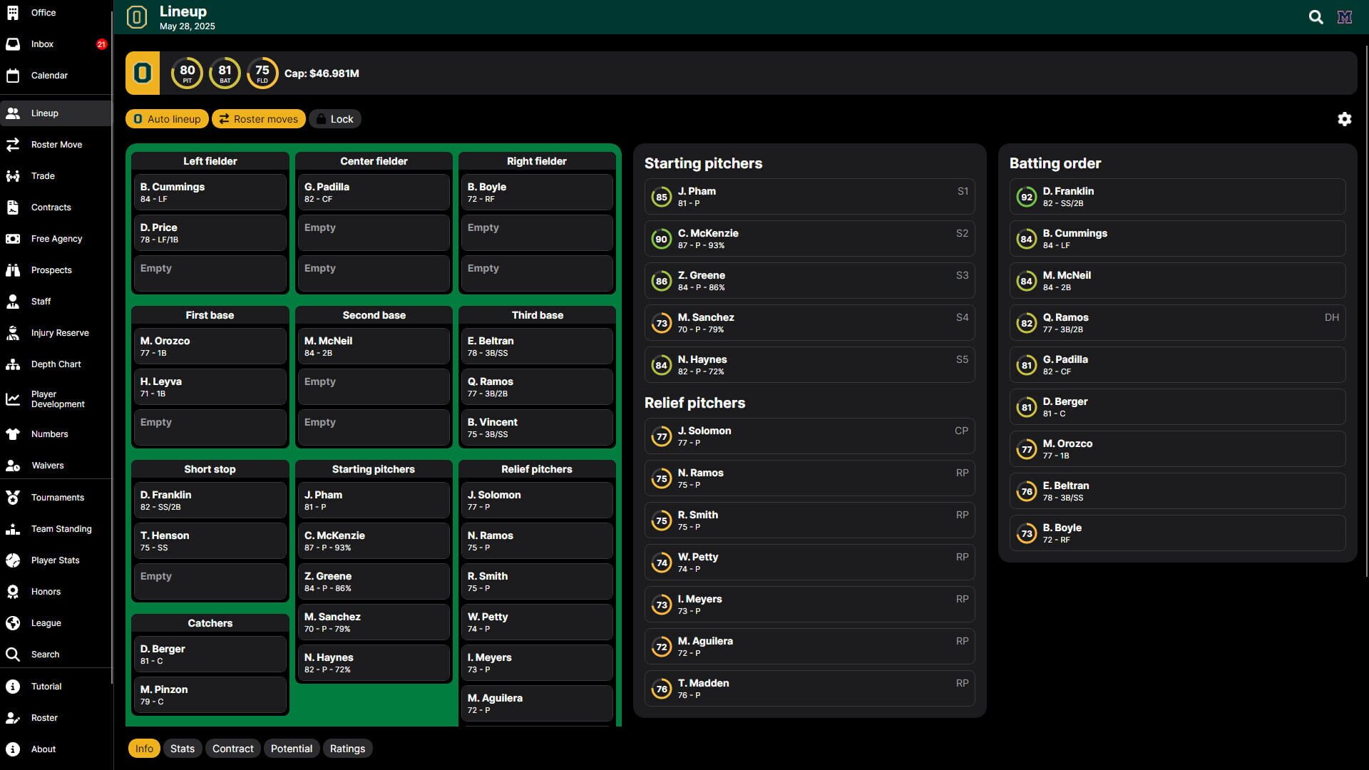
Task: View Tournaments
Action: [x=58, y=497]
